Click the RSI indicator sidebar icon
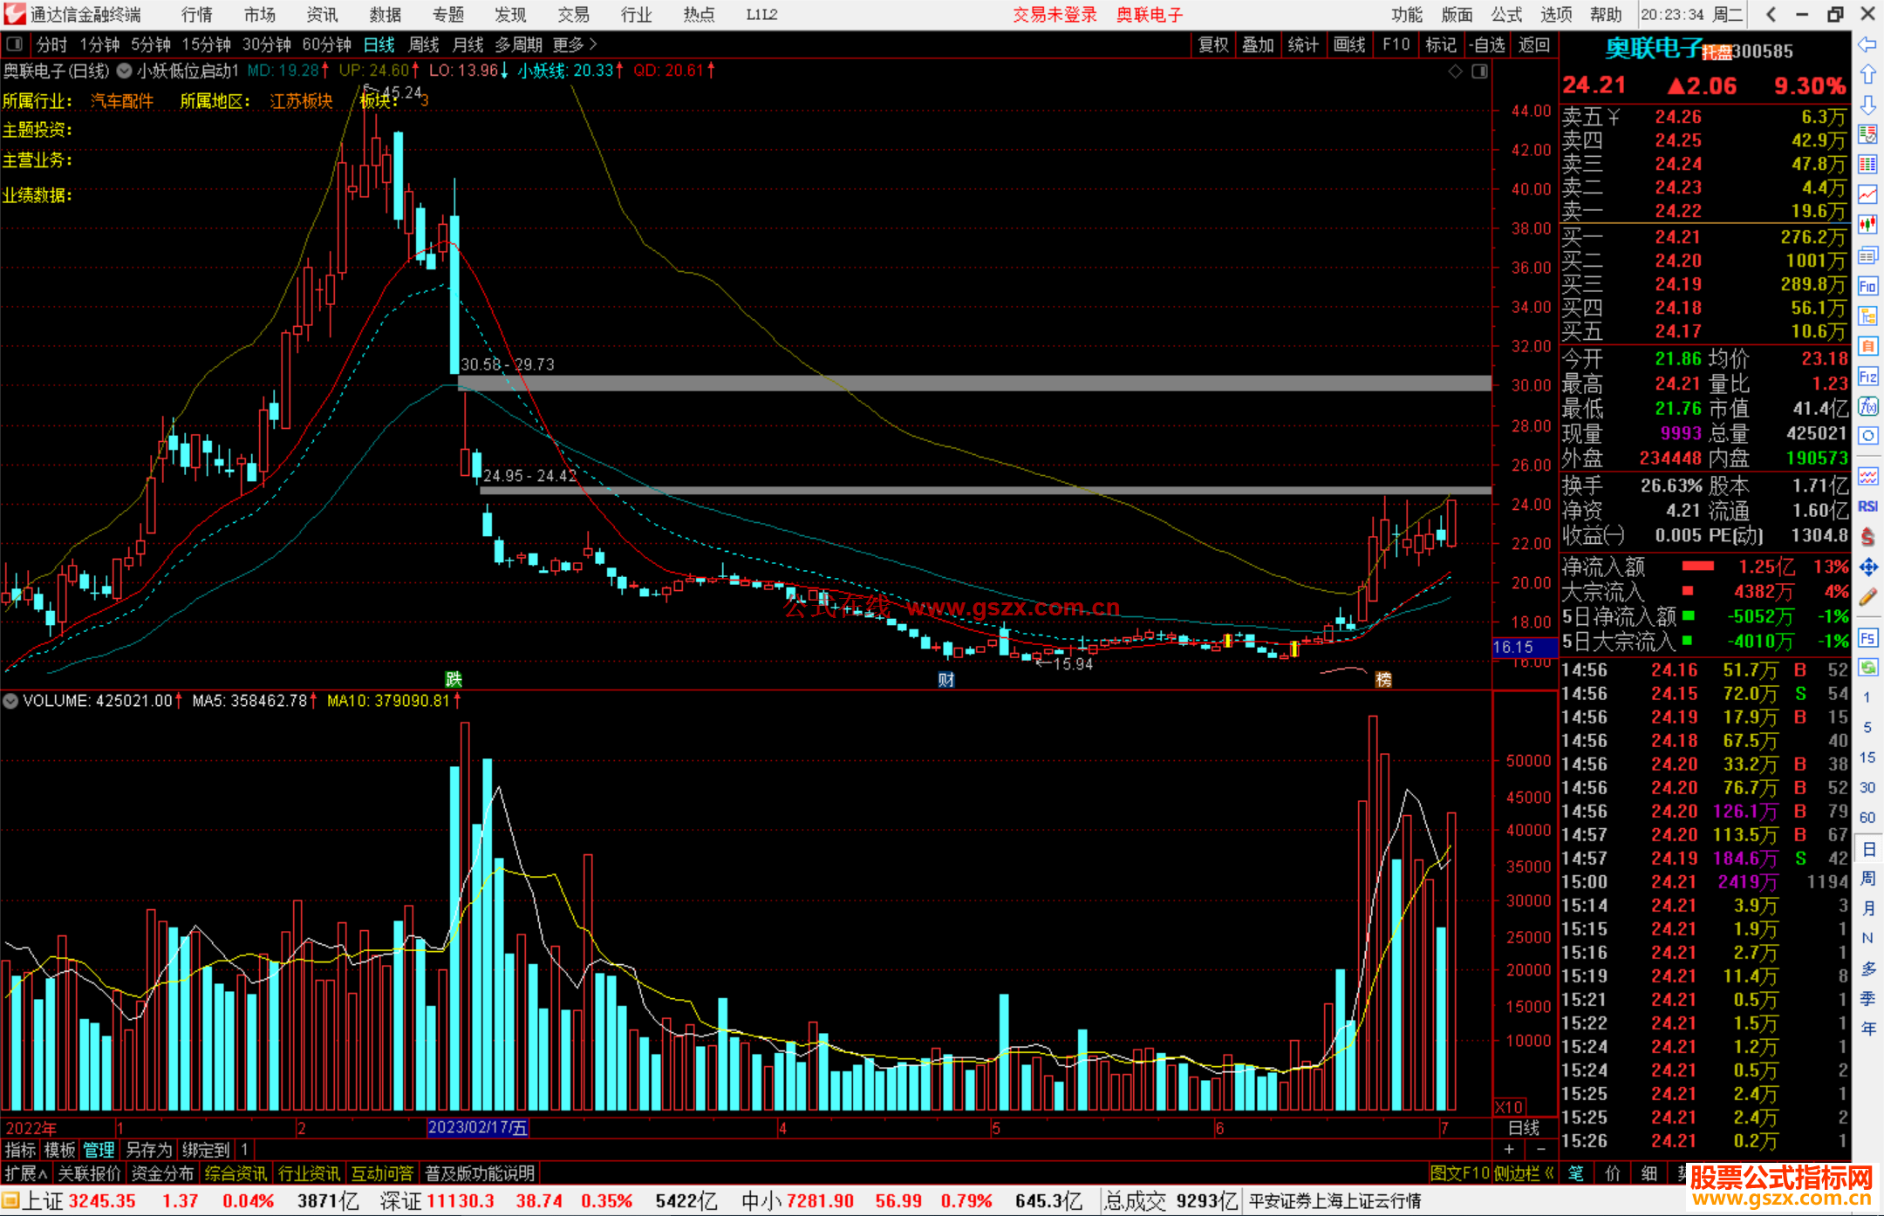Image resolution: width=1884 pixels, height=1216 pixels. (x=1867, y=506)
